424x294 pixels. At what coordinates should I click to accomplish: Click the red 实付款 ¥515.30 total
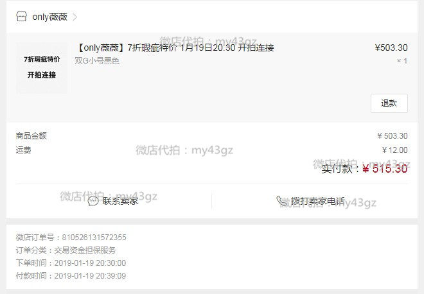coord(385,169)
